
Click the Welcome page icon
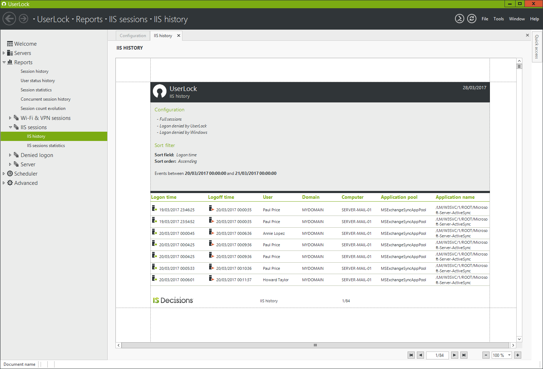pyautogui.click(x=10, y=44)
